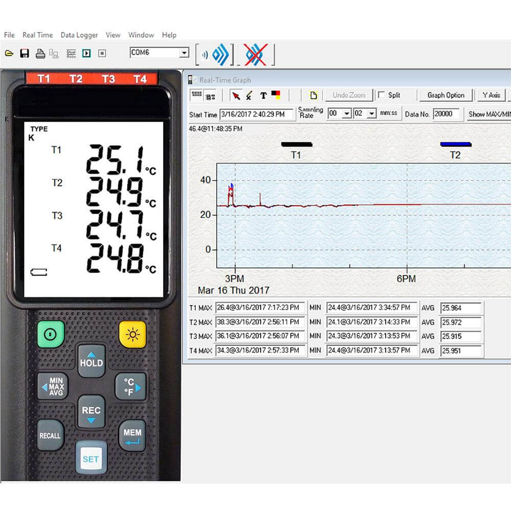Open the COM6 port dropdown
The width and height of the screenshot is (511, 511).
tap(184, 53)
